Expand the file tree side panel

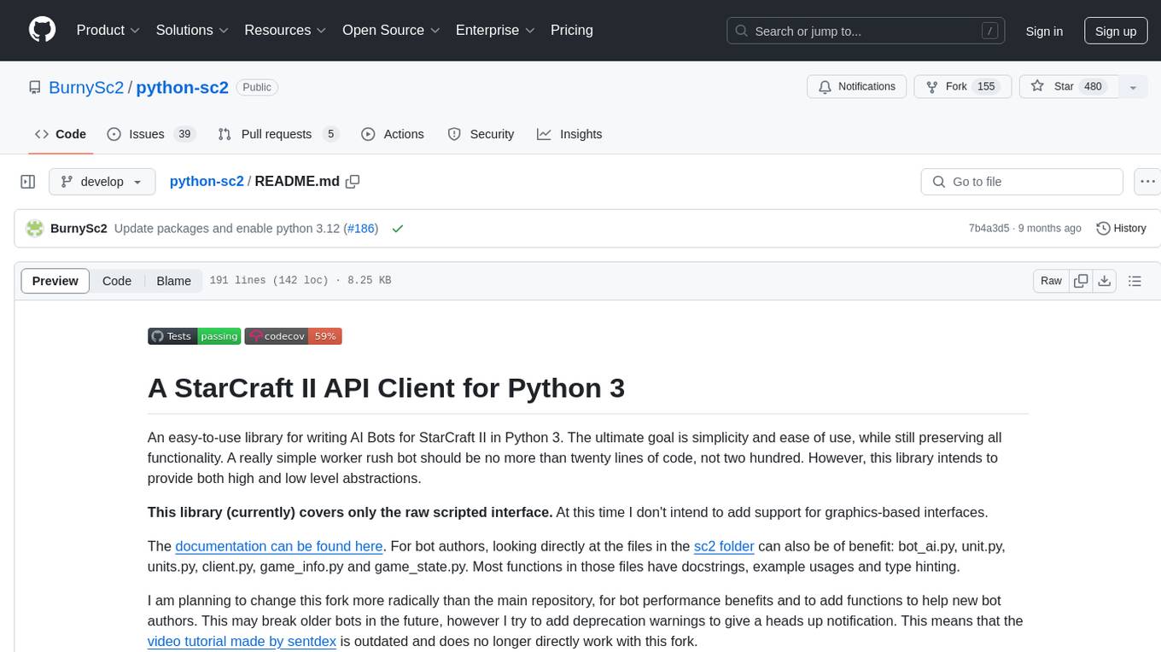(x=28, y=182)
